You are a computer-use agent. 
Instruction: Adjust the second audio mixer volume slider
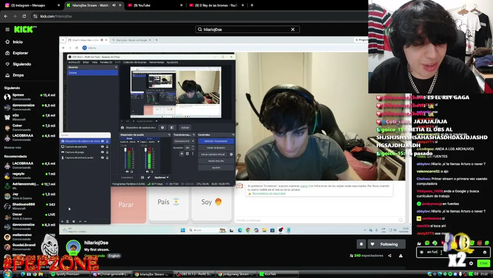pyautogui.click(x=146, y=158)
